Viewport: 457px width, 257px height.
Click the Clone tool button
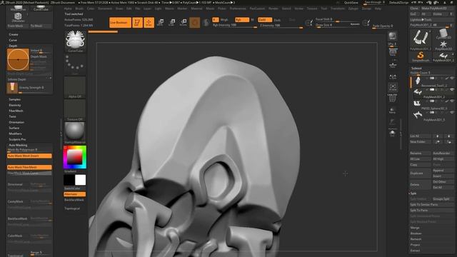click(x=414, y=9)
